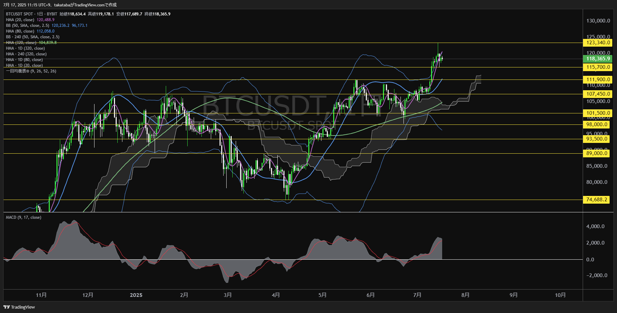Click the HMA (80, close) indicator label
Screen dimensions: 617x313
point(20,31)
